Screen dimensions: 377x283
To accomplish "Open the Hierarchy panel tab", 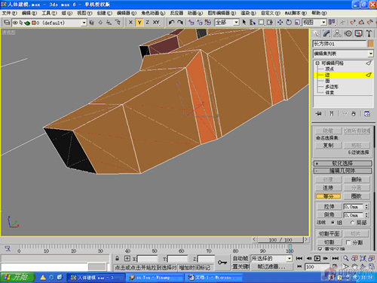I will pyautogui.click(x=337, y=33).
